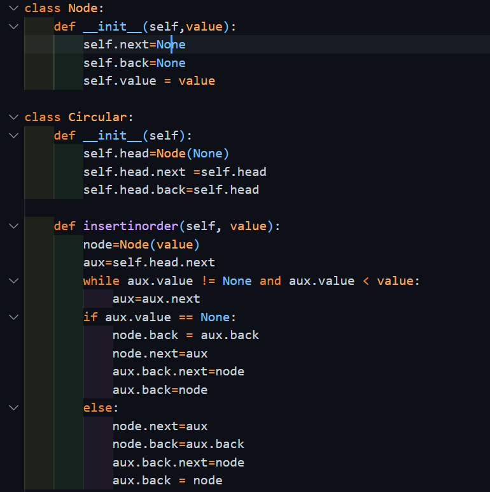Collapse the class Node fold arrow

[15, 9]
